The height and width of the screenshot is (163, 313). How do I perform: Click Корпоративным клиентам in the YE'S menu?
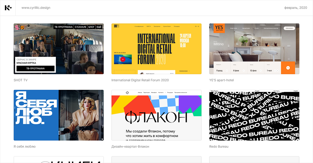[271, 28]
